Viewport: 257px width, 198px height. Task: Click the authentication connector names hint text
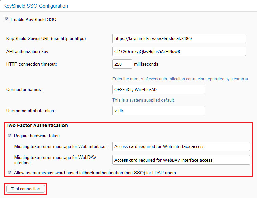[180, 79]
